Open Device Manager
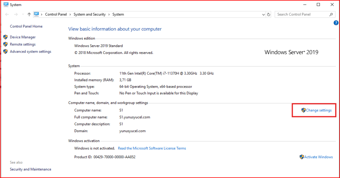This screenshot has width=340, height=178. click(23, 37)
